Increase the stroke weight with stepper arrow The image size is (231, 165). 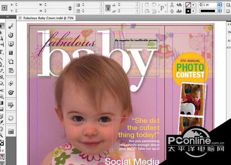click(x=202, y=3)
